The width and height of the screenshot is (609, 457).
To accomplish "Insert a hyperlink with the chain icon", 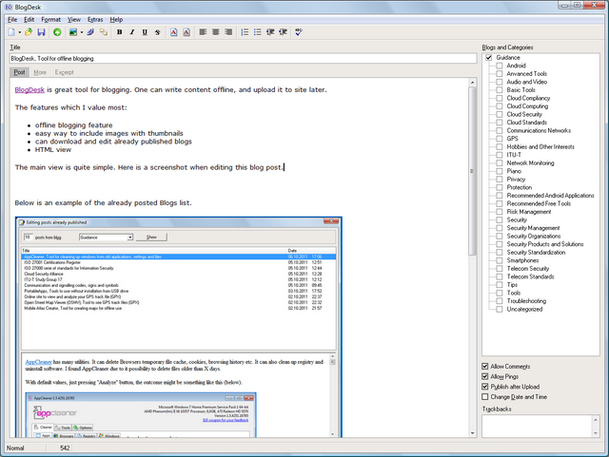I will (104, 32).
